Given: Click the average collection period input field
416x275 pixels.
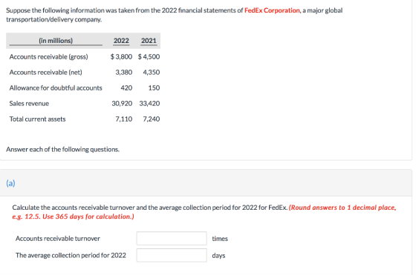Looking at the screenshot, I should point(172,255).
